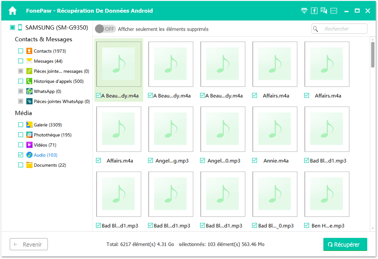The image size is (378, 259).
Task: Click the Messages envelope icon
Action: [29, 61]
